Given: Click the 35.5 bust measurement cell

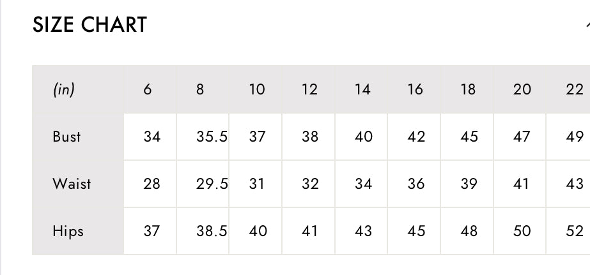Looking at the screenshot, I should [212, 137].
